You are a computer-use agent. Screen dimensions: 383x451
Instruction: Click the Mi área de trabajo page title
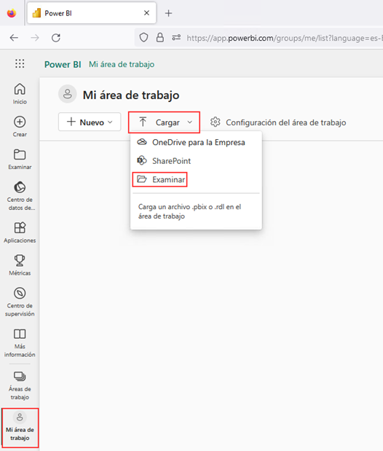click(131, 95)
